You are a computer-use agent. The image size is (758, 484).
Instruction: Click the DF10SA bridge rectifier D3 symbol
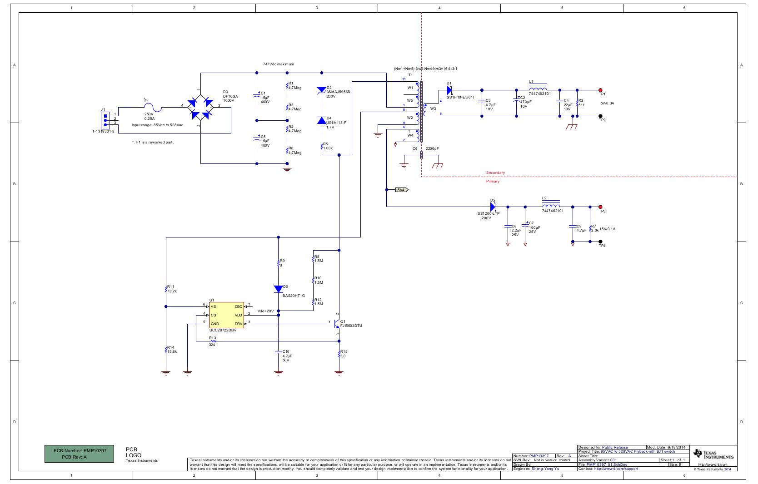coord(200,106)
